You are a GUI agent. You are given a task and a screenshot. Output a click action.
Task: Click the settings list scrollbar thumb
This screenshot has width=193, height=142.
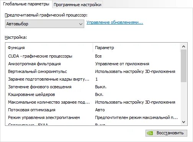(183, 66)
